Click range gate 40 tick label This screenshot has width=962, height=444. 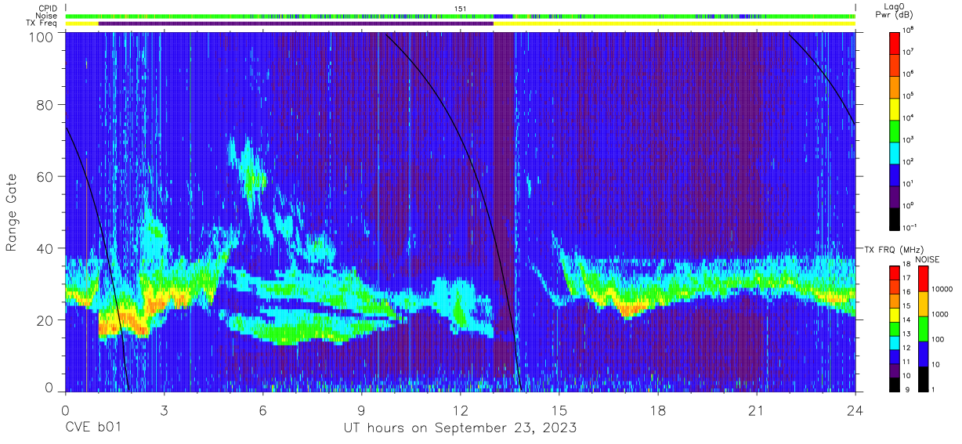point(45,249)
